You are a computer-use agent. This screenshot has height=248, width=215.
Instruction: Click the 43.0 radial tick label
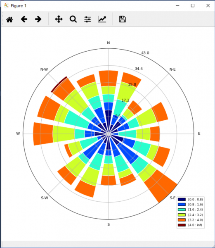click(145, 53)
